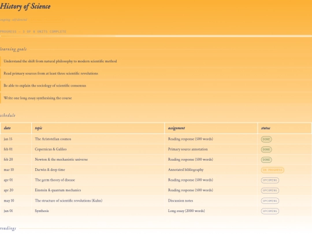Click the UPCOMING badge for Kuhn row
The image size is (312, 234).
pyautogui.click(x=270, y=200)
